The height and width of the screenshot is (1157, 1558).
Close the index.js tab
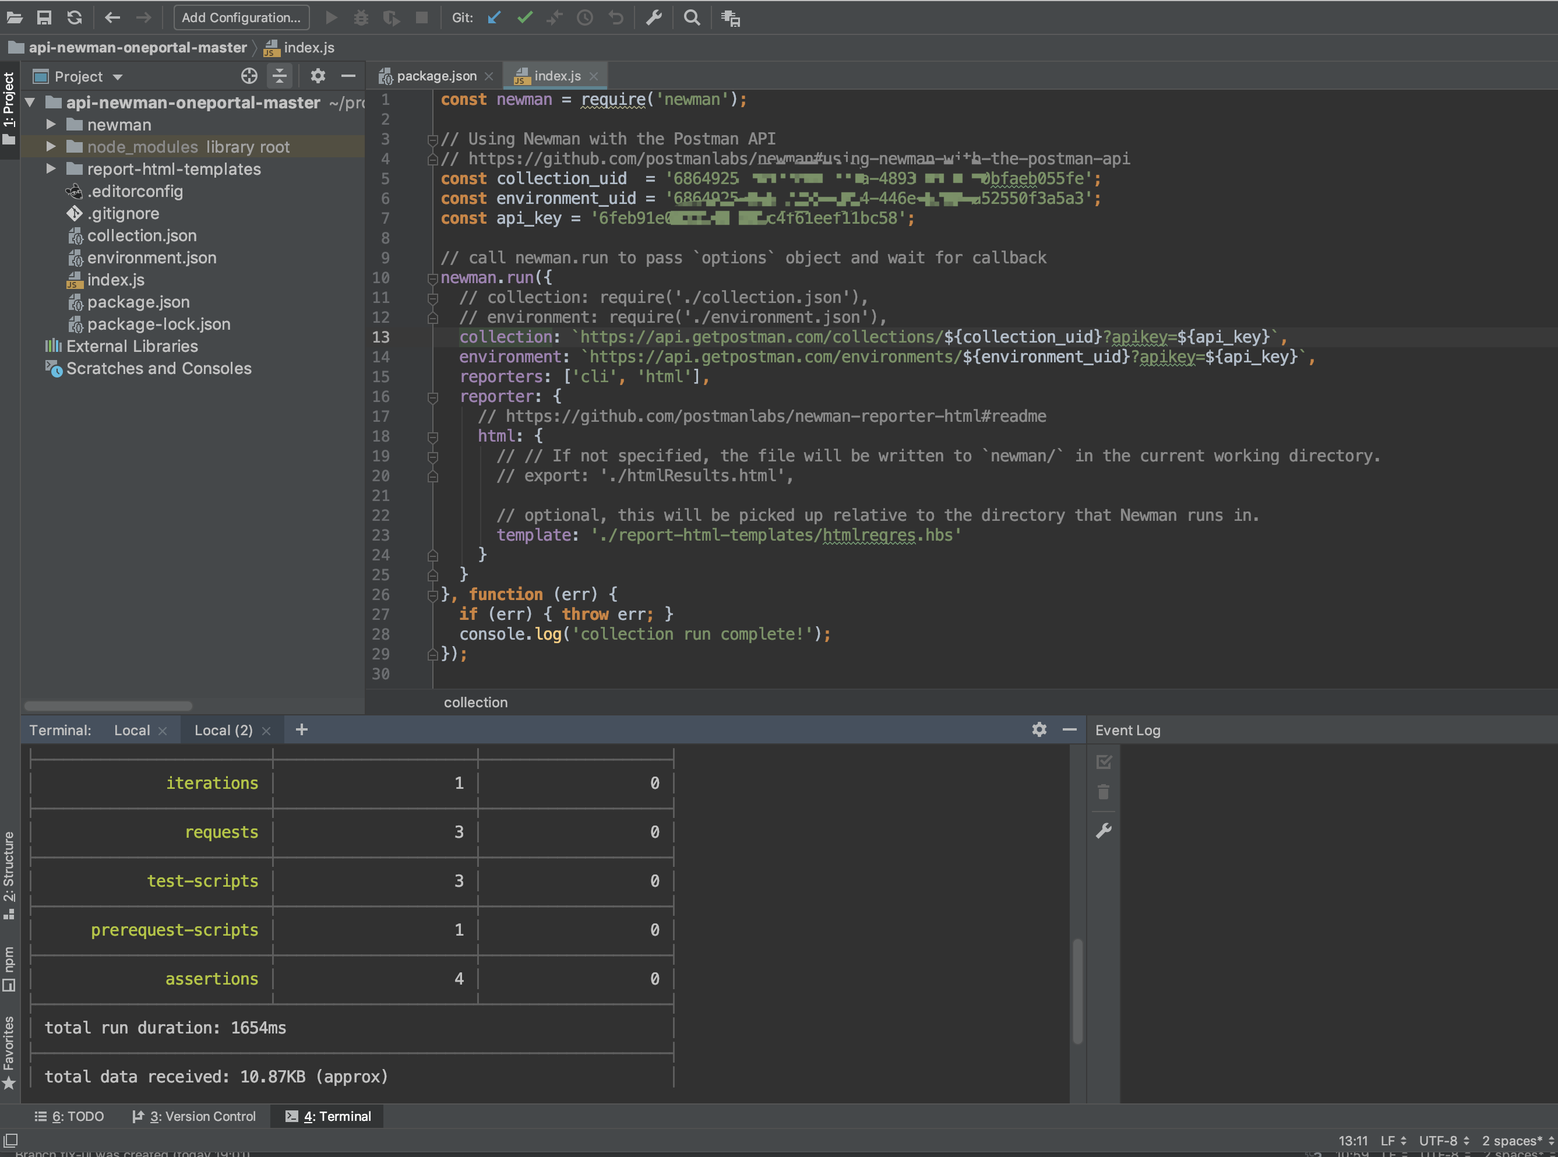594,76
